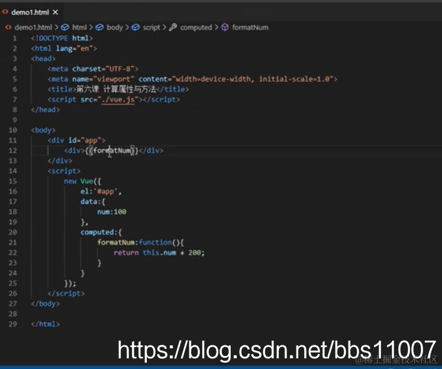The height and width of the screenshot is (369, 442).
Task: Click the wrench icon before breadcrumb computed
Action: [173, 27]
